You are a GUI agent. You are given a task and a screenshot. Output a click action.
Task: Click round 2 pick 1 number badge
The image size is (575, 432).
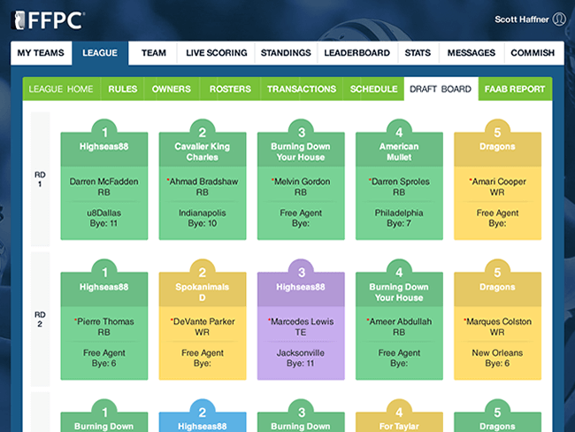[104, 271]
